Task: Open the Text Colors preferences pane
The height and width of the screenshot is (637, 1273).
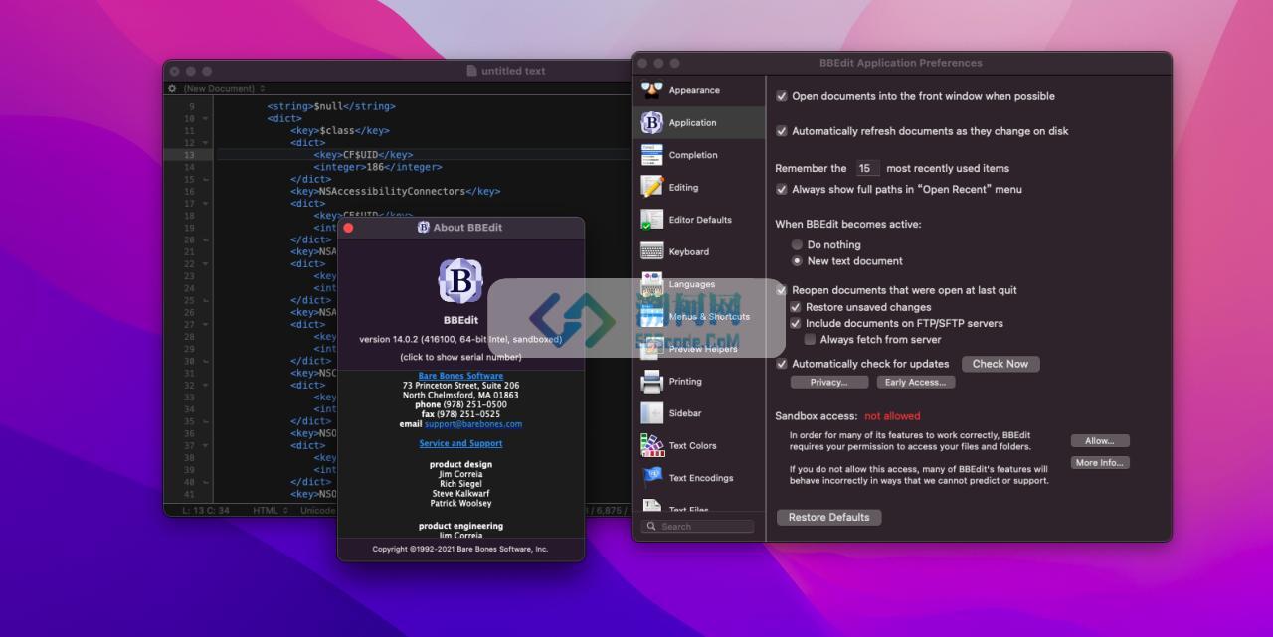Action: point(699,446)
